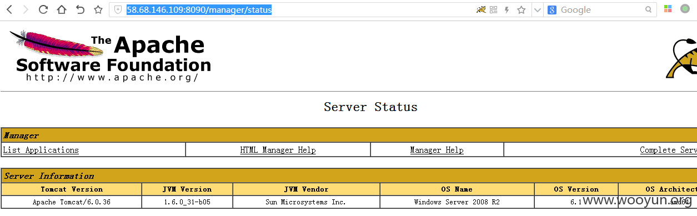Click the Tomcat cat favicon in address bar
The height and width of the screenshot is (216, 697).
[x=481, y=9]
